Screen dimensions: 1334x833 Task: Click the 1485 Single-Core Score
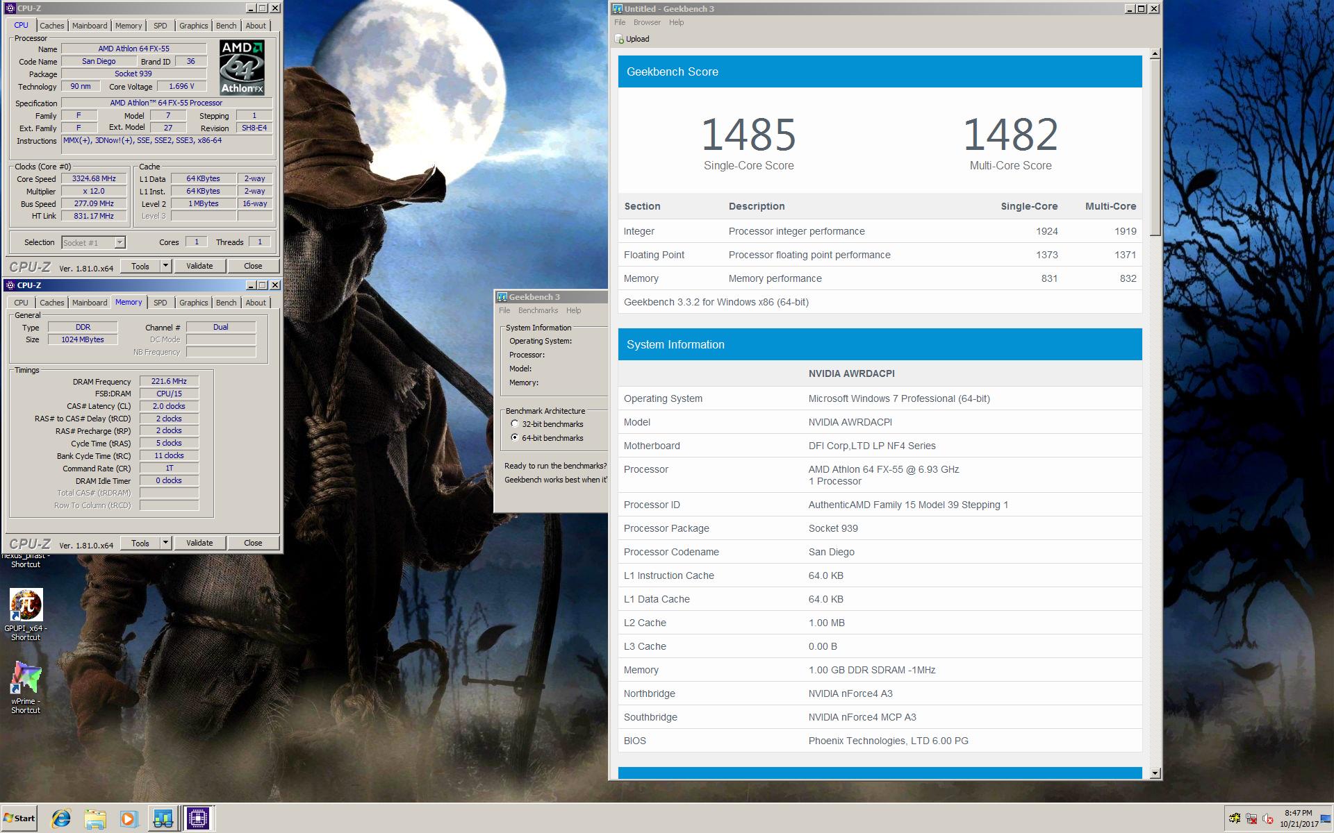[x=748, y=135]
